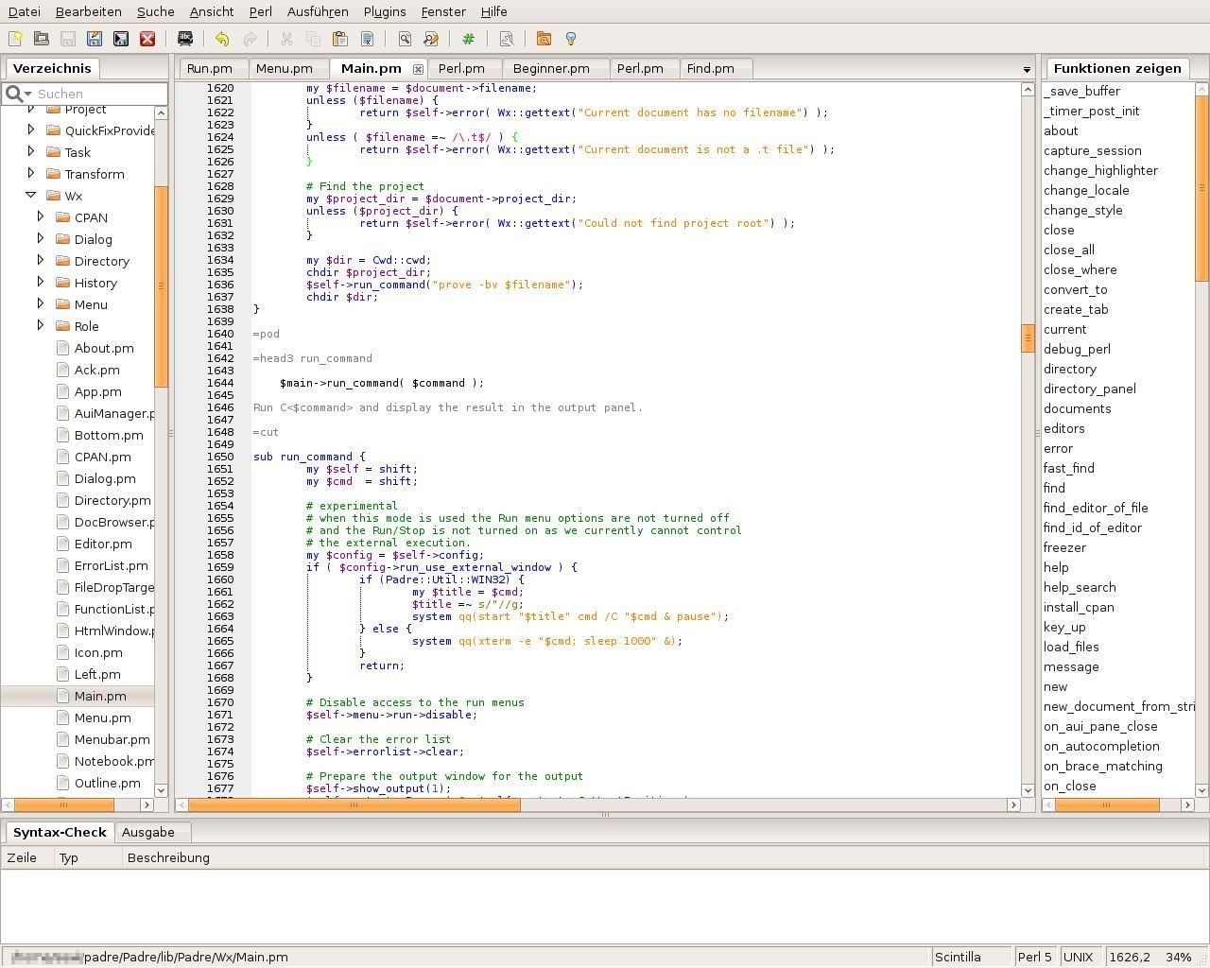Click the green hash comment-toggle icon
Screen dimensions: 1210x968
(x=468, y=39)
